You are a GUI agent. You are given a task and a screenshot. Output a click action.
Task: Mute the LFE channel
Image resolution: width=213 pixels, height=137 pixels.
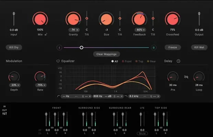click(141, 133)
